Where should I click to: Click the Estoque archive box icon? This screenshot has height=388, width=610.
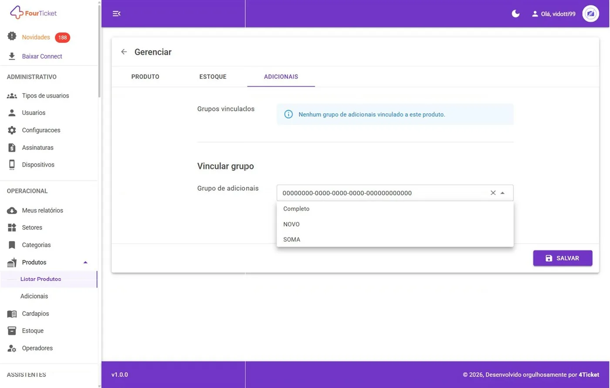pos(12,331)
